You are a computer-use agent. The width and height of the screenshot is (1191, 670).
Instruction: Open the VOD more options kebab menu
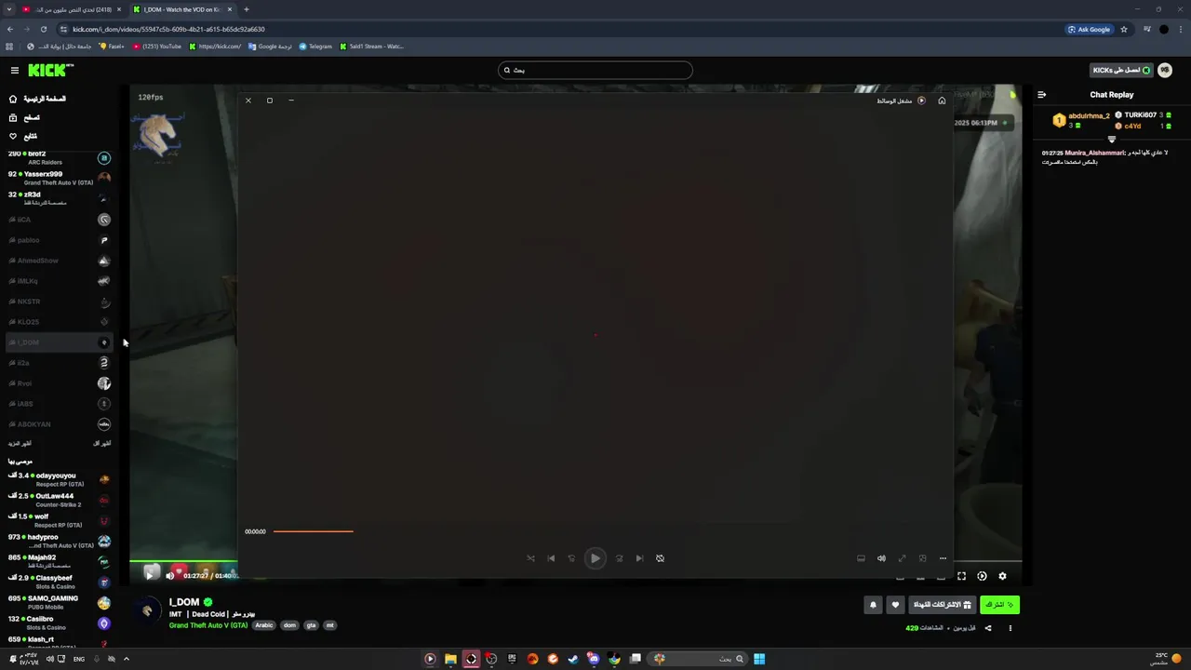click(x=1010, y=628)
